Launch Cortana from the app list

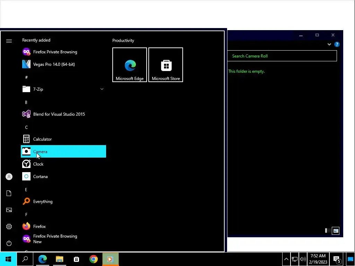coord(63,176)
